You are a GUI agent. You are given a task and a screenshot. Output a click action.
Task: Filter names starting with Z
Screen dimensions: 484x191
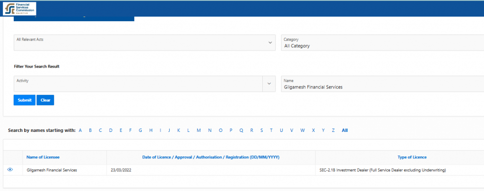333,130
